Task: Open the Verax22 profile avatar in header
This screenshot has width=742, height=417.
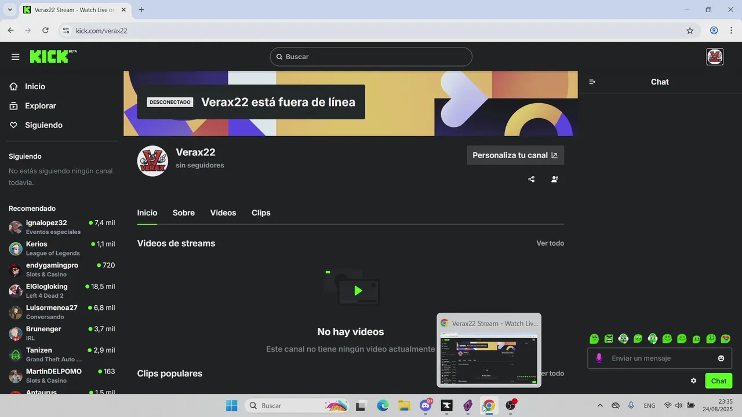Action: 715,57
